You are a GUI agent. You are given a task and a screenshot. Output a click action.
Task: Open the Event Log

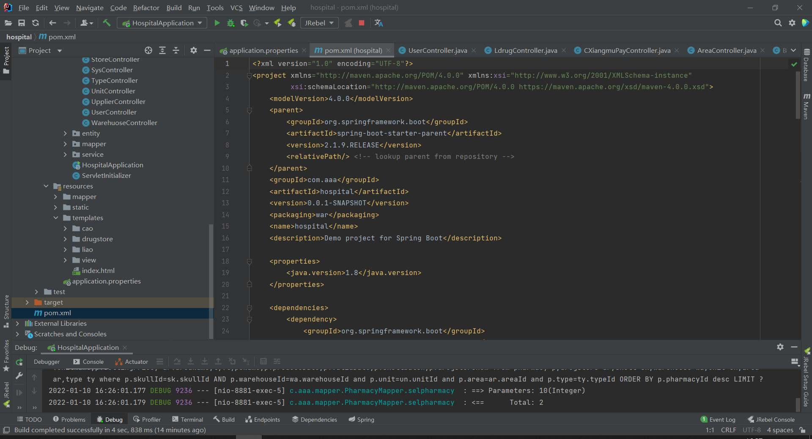pyautogui.click(x=718, y=420)
